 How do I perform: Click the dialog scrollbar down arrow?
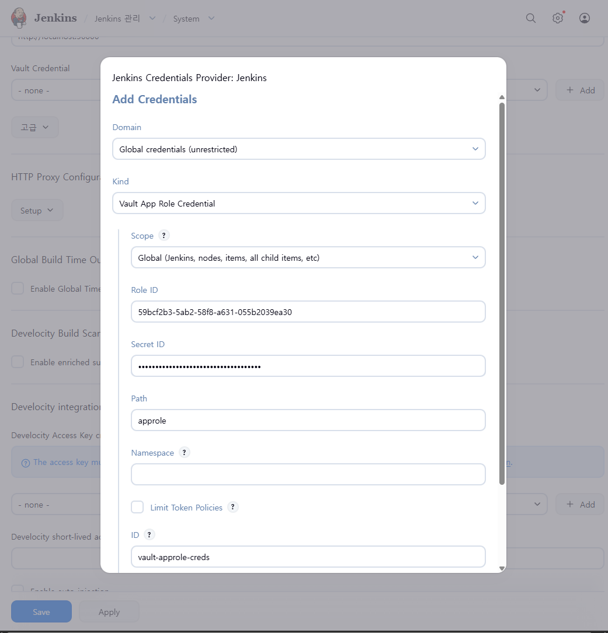(502, 568)
